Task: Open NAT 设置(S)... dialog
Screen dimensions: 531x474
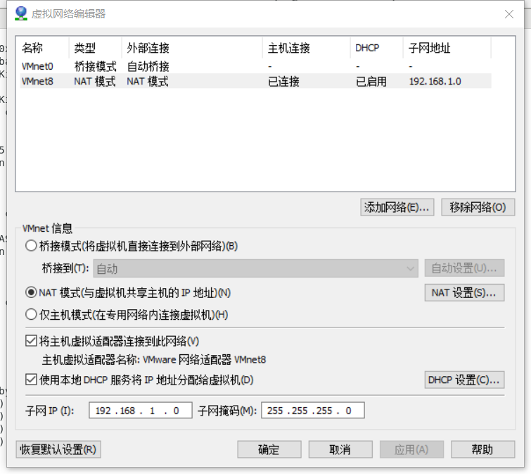Action: [x=464, y=292]
